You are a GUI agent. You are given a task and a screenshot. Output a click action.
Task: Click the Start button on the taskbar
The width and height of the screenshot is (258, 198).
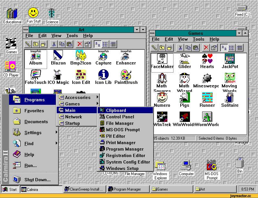pyautogui.click(x=10, y=189)
